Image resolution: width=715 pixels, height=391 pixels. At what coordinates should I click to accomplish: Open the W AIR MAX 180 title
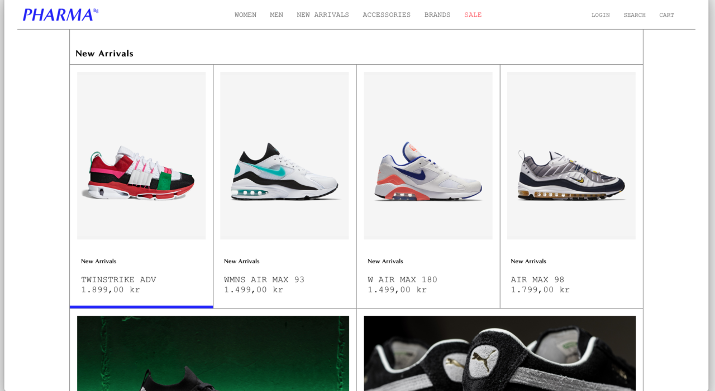click(402, 279)
